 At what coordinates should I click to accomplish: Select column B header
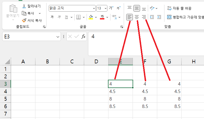(x=48, y=61)
